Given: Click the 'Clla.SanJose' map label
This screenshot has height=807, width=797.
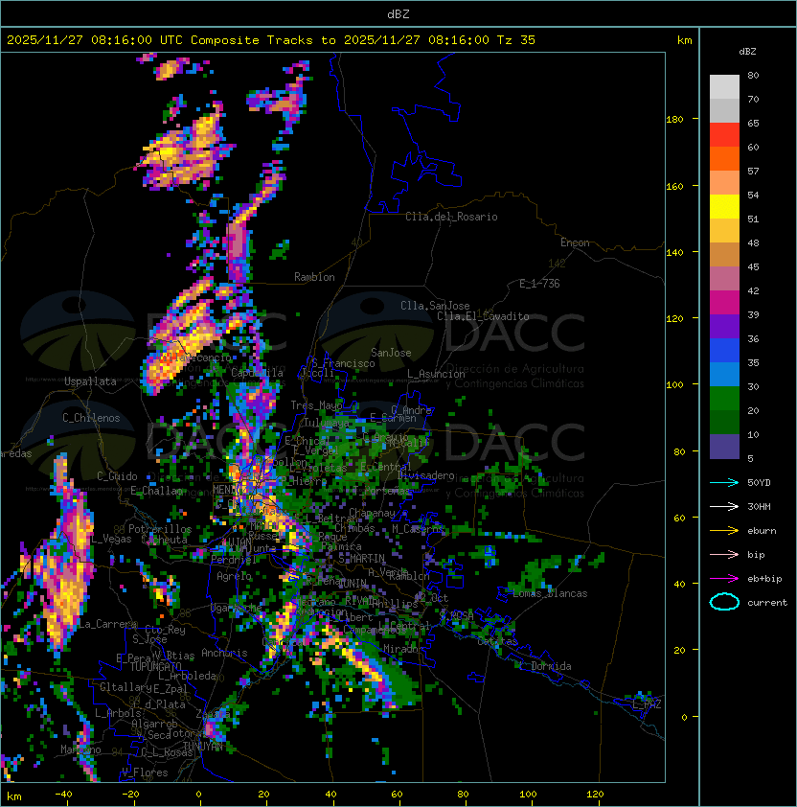Looking at the screenshot, I should pos(435,306).
